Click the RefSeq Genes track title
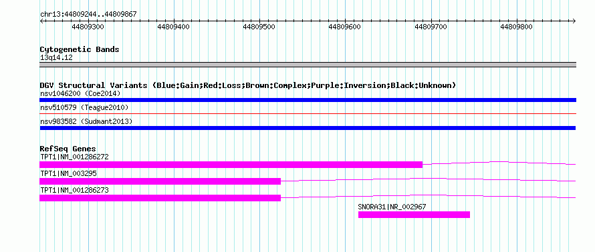The height and width of the screenshot is (252, 595). pyautogui.click(x=68, y=149)
